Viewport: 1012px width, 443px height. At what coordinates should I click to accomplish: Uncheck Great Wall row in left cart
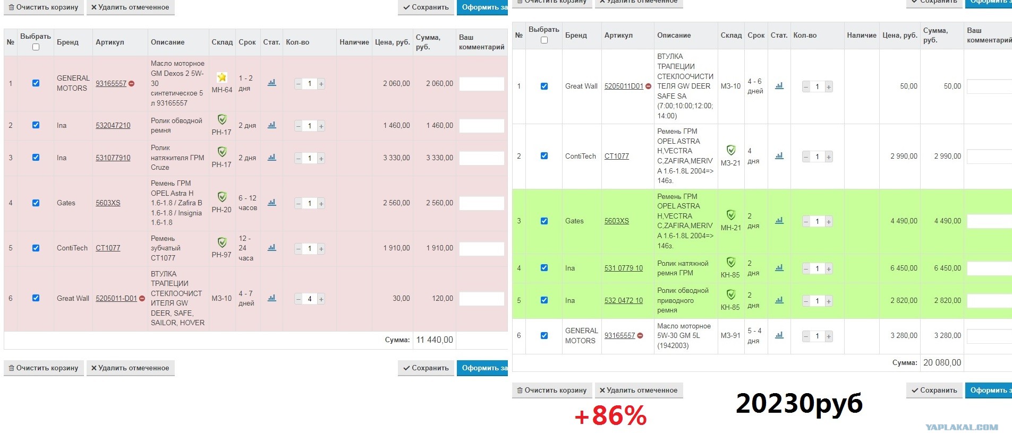[36, 298]
